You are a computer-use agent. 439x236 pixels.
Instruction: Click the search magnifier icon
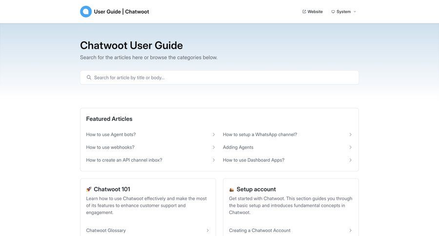[89, 78]
